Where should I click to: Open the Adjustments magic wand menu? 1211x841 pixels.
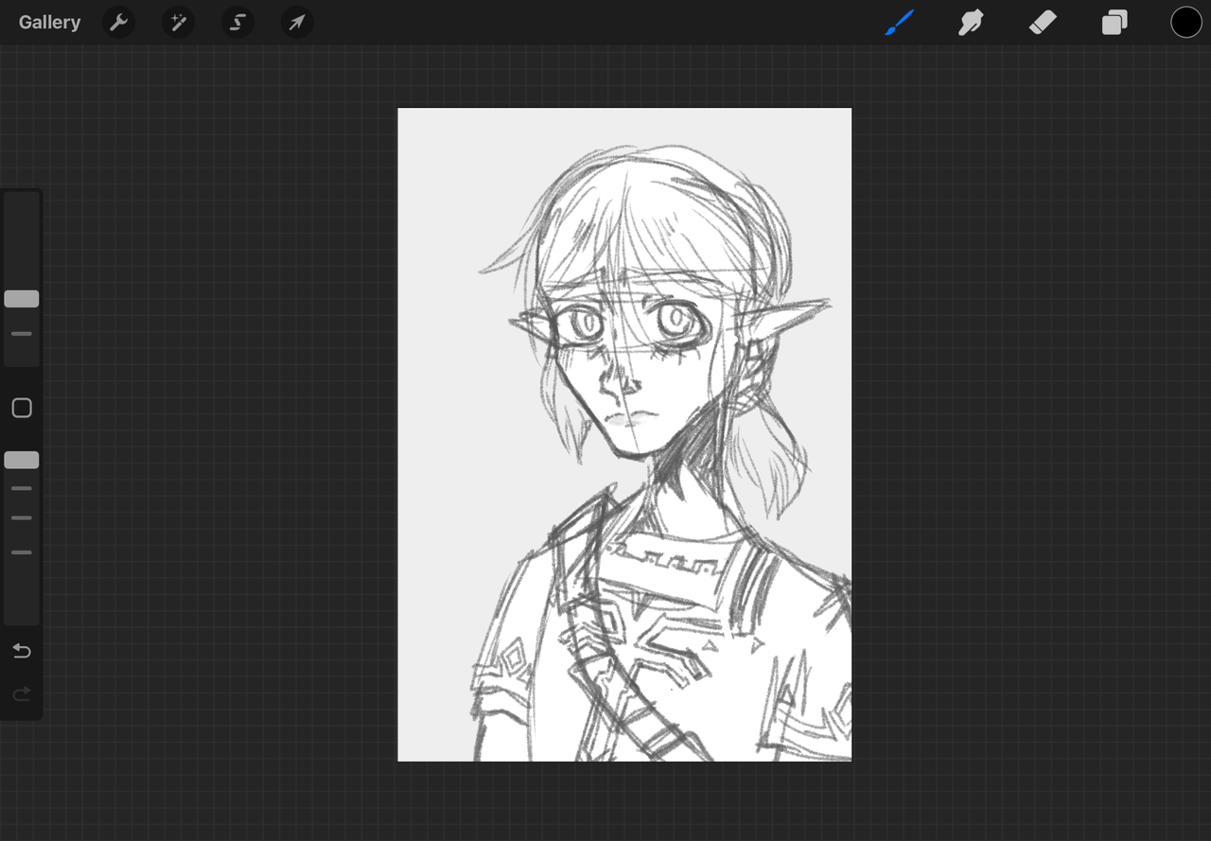(x=178, y=23)
